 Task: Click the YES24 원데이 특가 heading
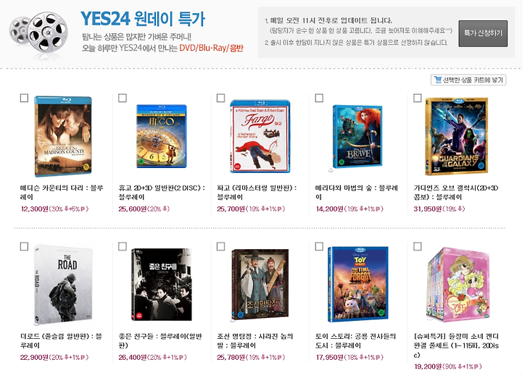pos(143,19)
